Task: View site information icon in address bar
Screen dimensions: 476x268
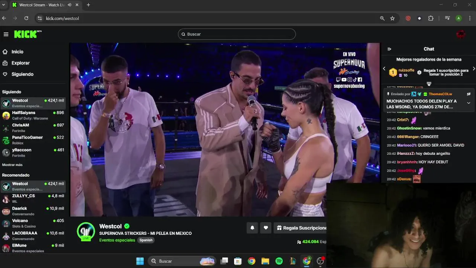Action: pos(39,18)
